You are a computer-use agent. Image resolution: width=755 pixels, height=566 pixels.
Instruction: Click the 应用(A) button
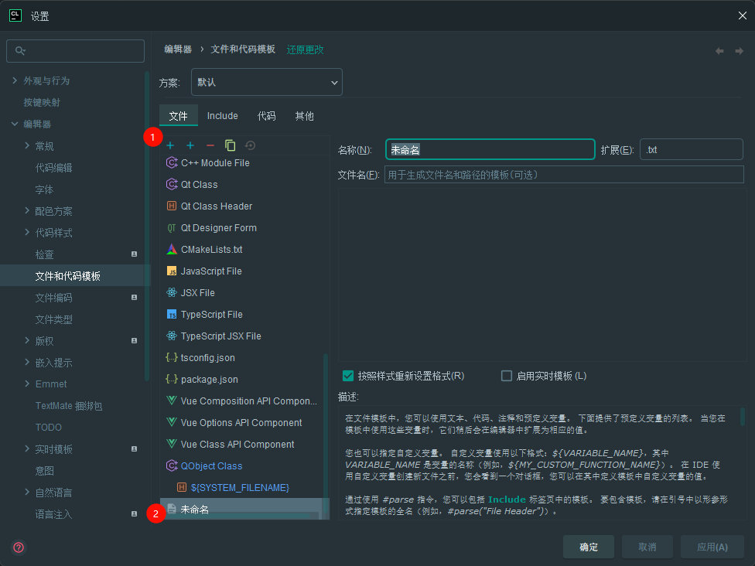712,547
